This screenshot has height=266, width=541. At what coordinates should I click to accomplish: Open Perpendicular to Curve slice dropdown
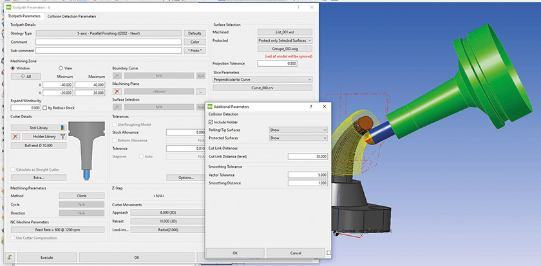coord(263,79)
